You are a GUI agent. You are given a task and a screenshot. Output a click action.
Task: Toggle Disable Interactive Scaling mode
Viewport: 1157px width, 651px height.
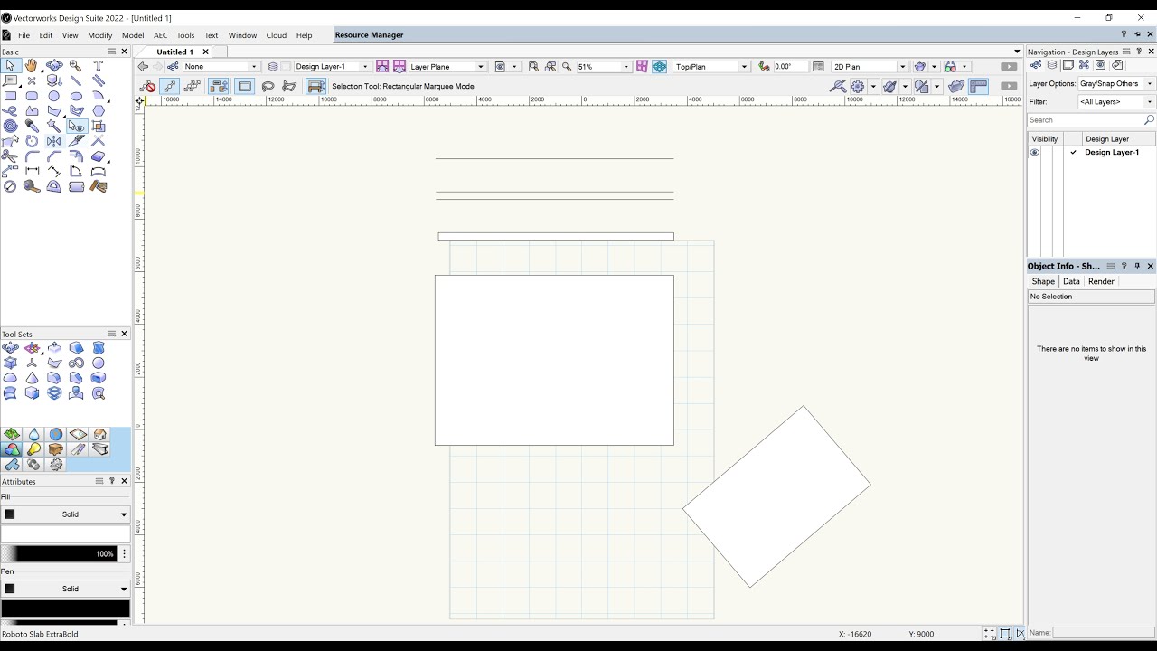pyautogui.click(x=148, y=87)
